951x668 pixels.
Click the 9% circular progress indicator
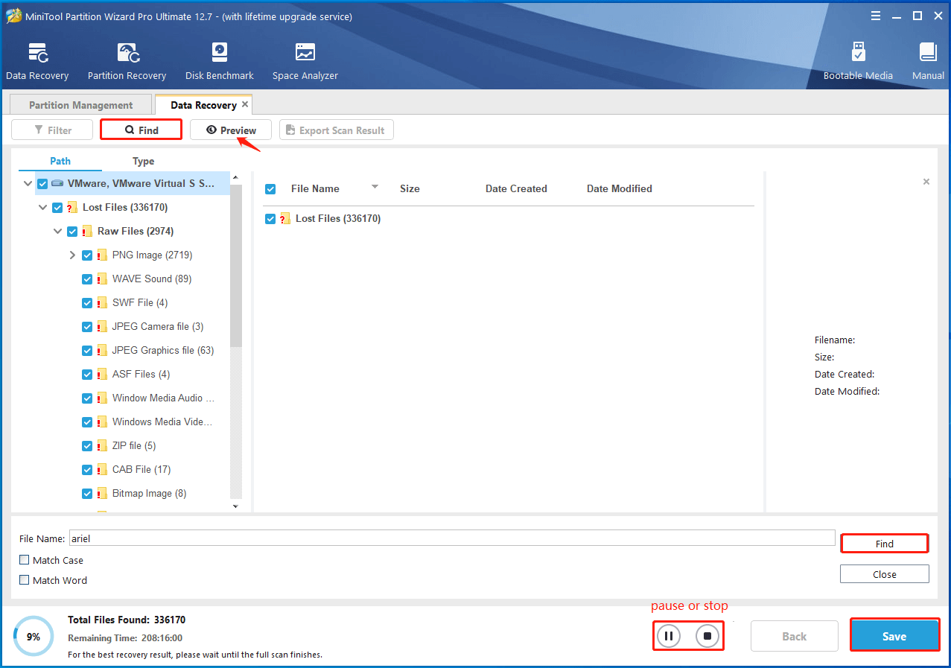click(34, 637)
